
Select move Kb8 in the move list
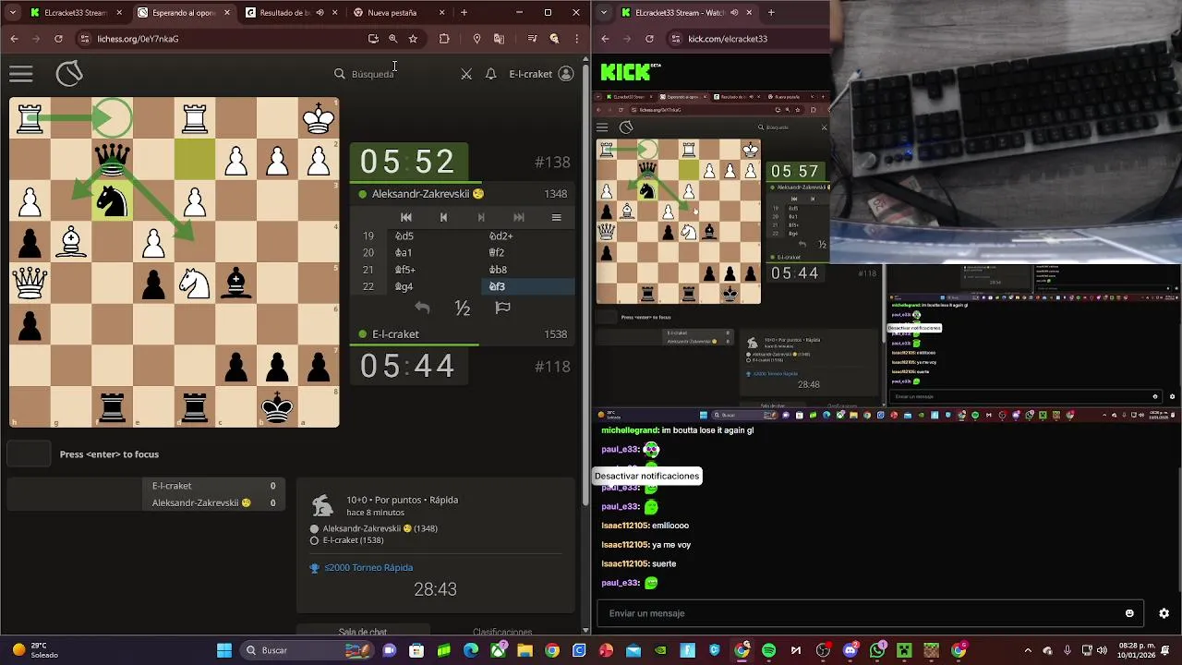pyautogui.click(x=526, y=270)
